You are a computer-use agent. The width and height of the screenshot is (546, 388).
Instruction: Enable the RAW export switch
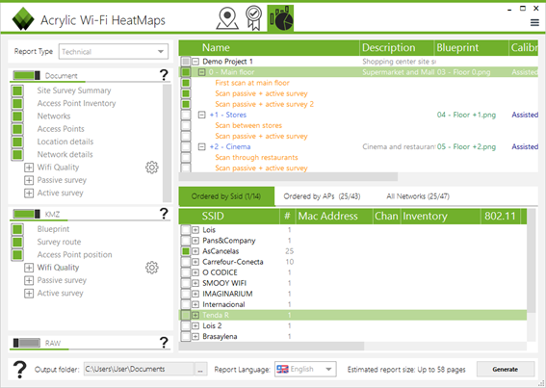coord(26,343)
